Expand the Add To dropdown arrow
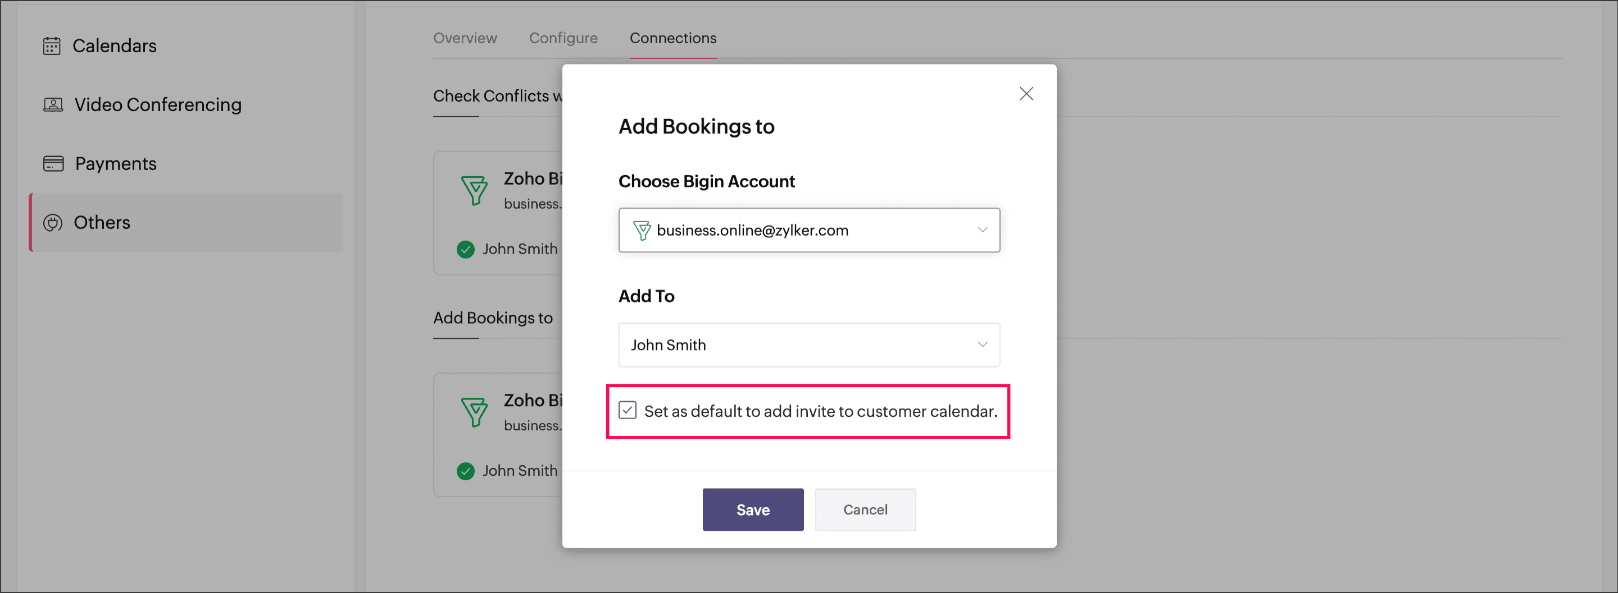 click(983, 344)
